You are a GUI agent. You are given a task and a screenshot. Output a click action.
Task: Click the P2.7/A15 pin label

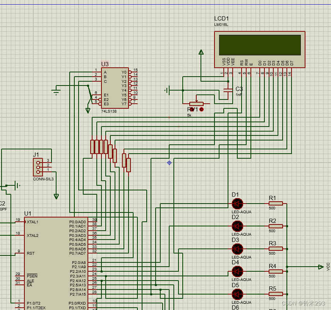[78, 294]
